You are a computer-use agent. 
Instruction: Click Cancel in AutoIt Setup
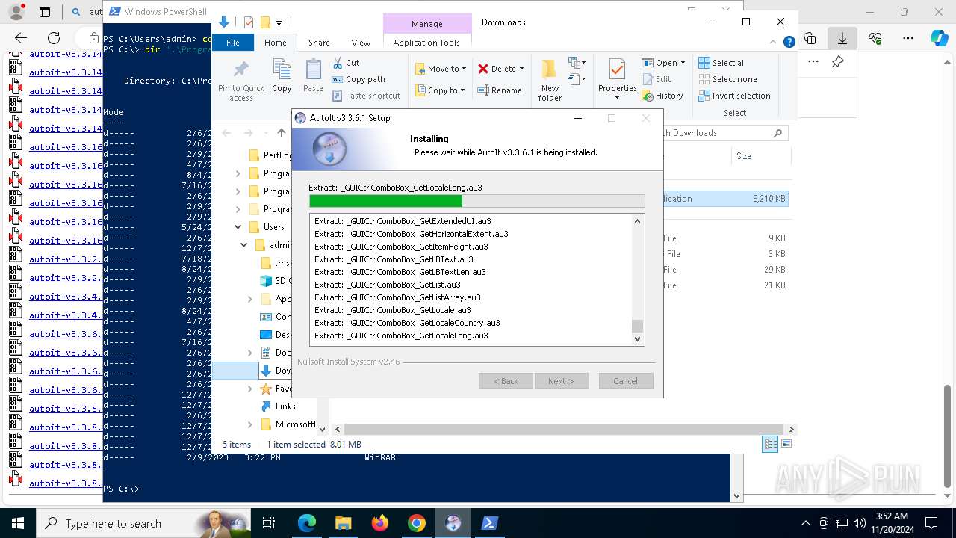pyautogui.click(x=626, y=381)
